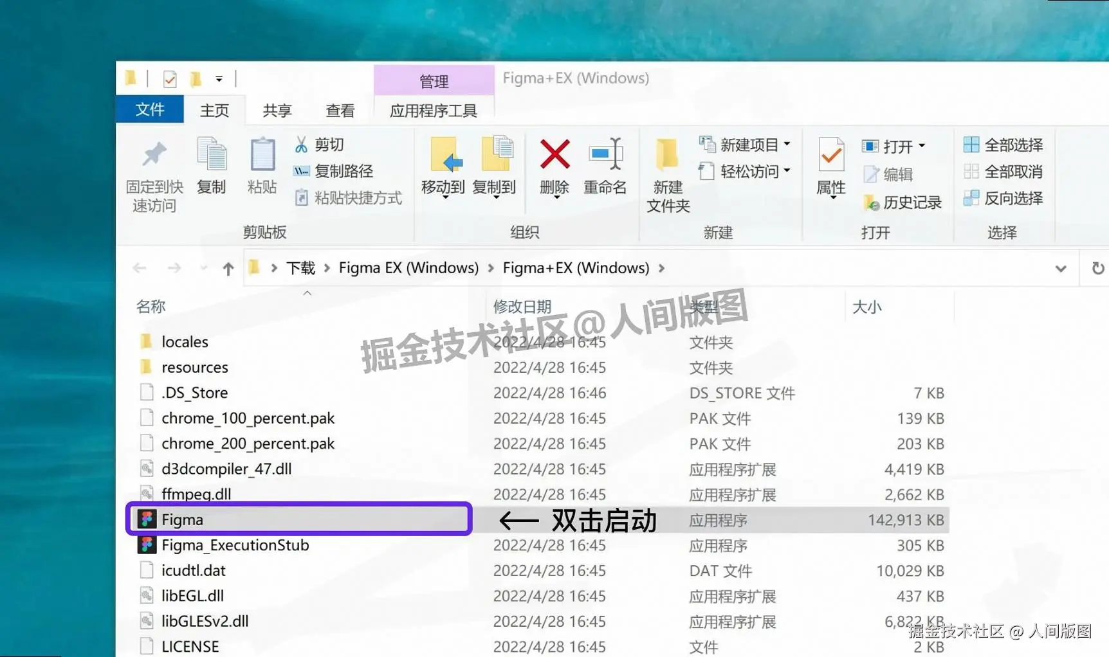The width and height of the screenshot is (1109, 657).
Task: Open the recent locations dropdown arrow
Action: [203, 268]
